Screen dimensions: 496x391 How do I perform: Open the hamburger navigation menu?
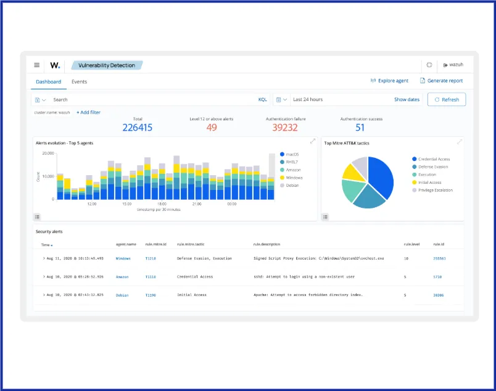(x=36, y=65)
